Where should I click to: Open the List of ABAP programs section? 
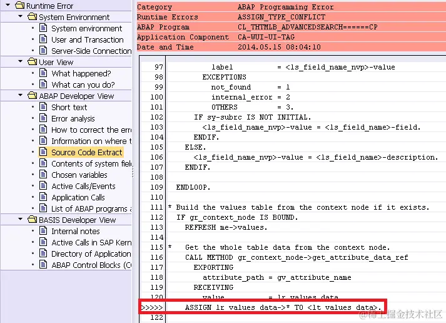[91, 208]
